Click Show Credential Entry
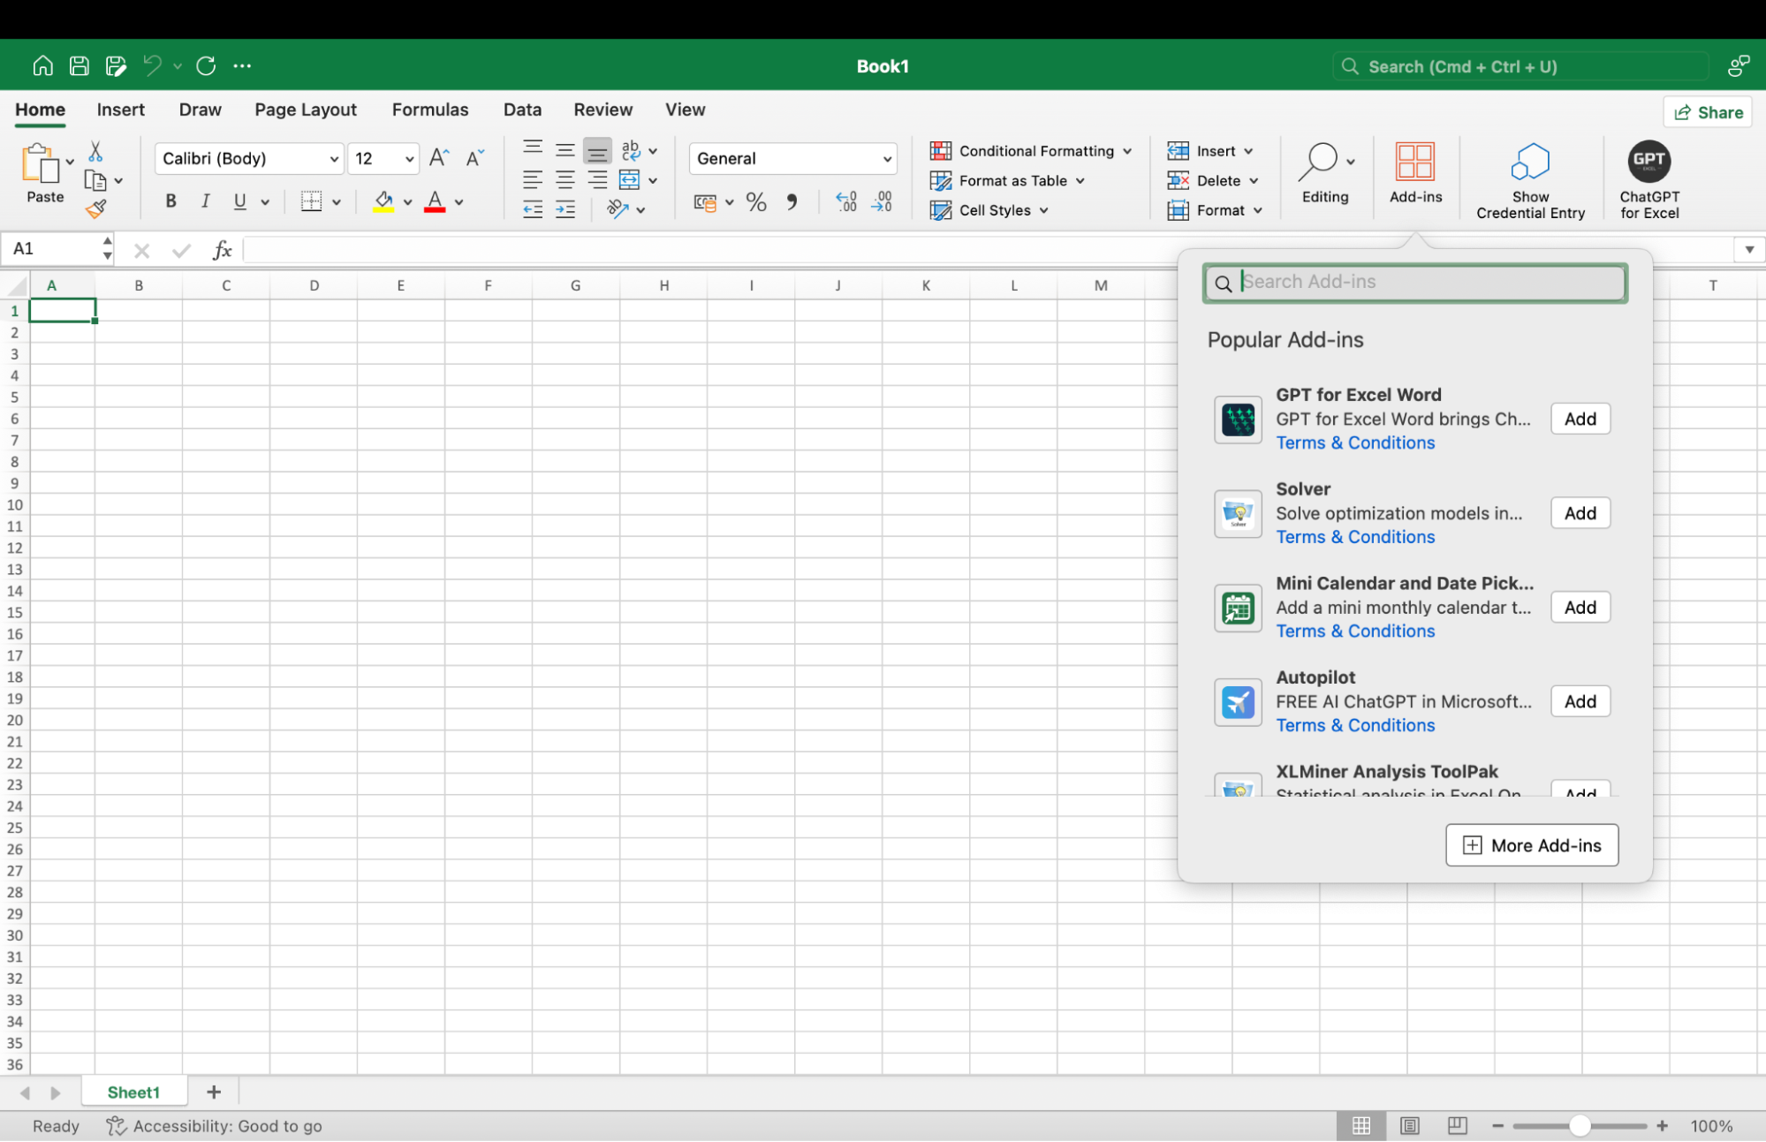The image size is (1766, 1142). click(x=1529, y=177)
